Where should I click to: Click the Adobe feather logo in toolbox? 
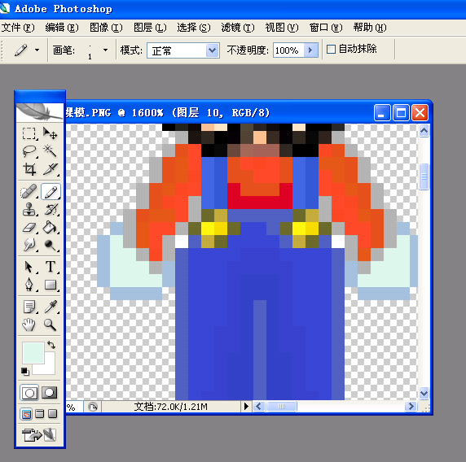(x=39, y=112)
